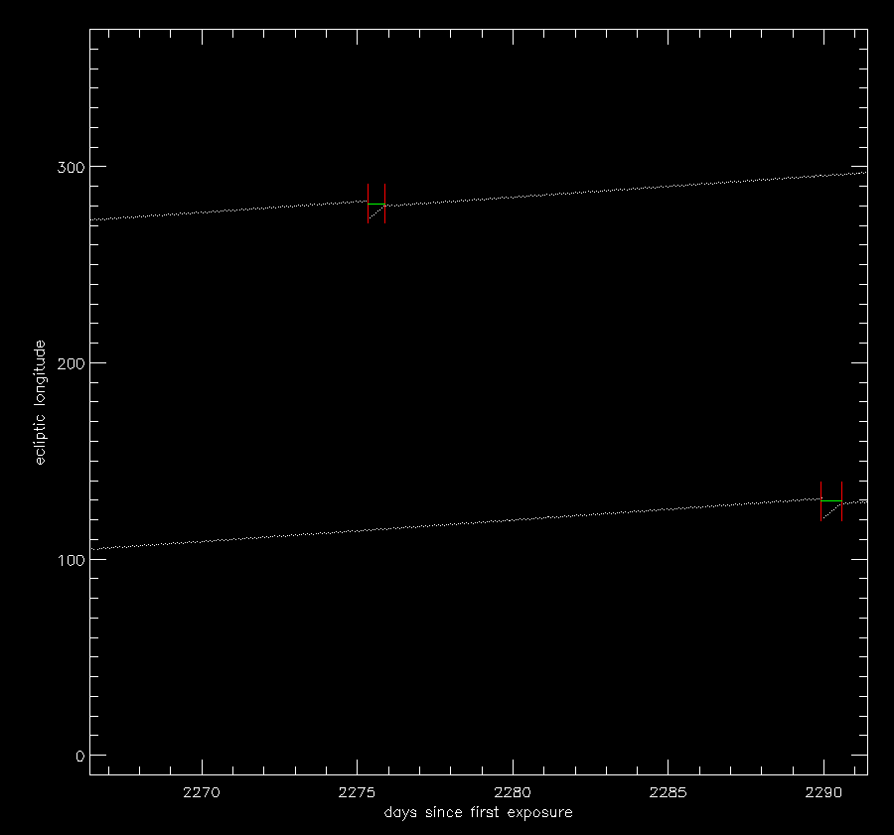Click the x-axis tick label 2270

pyautogui.click(x=202, y=793)
